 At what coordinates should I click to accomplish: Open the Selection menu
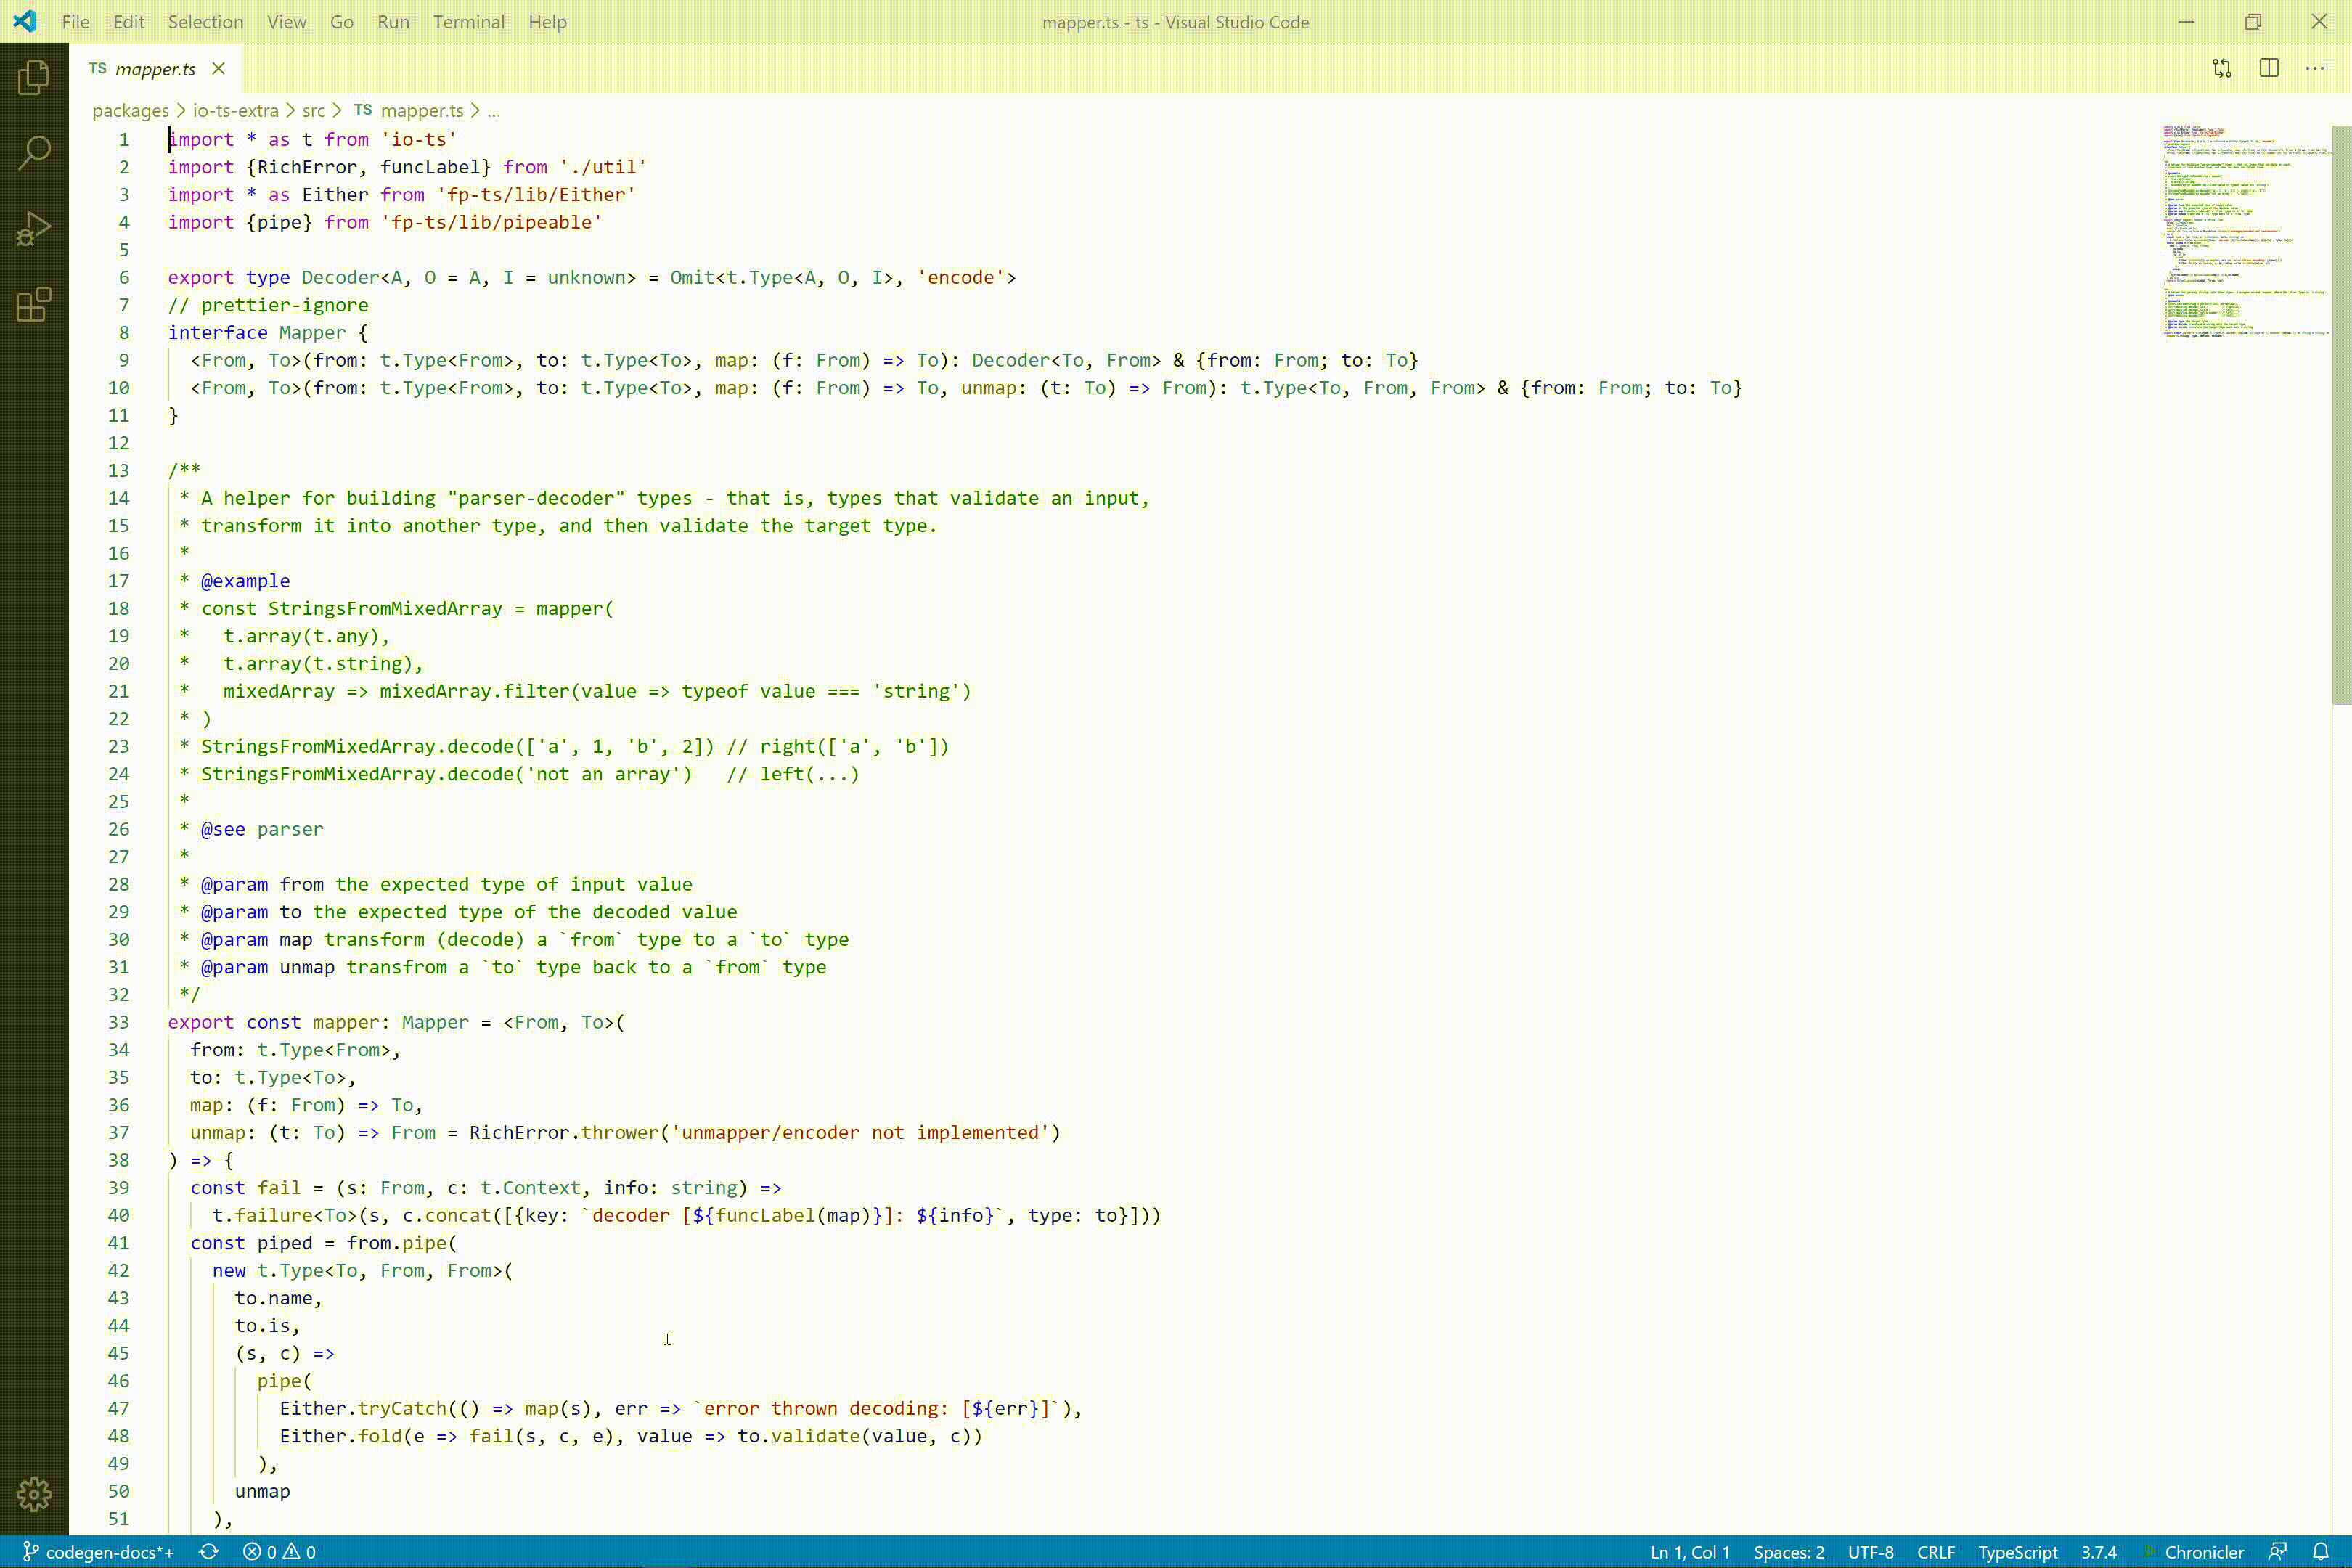click(x=205, y=22)
